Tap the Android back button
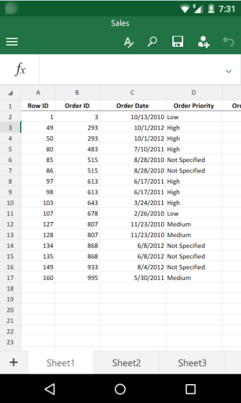This screenshot has height=403, width=241. (50, 389)
